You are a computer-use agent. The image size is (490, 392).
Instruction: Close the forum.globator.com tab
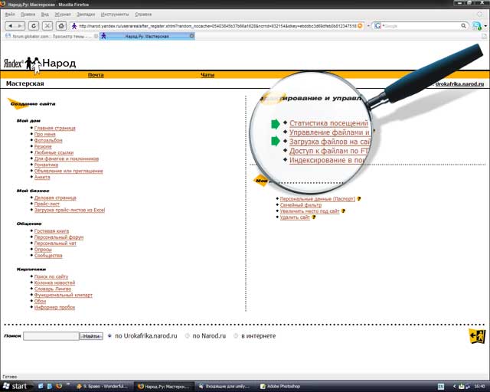tap(96, 36)
